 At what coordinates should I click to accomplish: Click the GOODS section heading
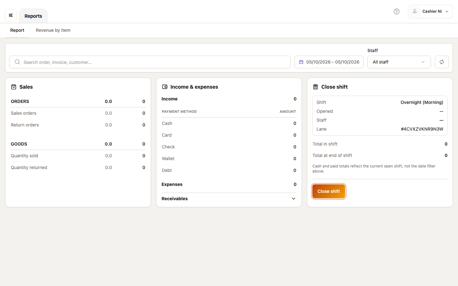click(19, 144)
